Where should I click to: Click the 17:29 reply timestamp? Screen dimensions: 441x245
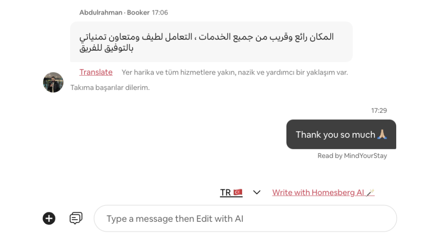tap(379, 111)
